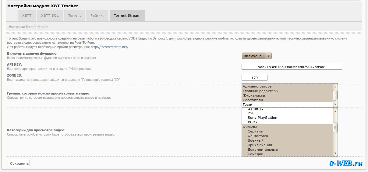The height and width of the screenshot is (172, 368).
Task: Expand the Включена dropdown
Action: 257,56
